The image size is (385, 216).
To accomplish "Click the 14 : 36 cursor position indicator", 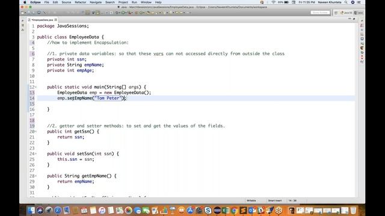I will point(292,200).
